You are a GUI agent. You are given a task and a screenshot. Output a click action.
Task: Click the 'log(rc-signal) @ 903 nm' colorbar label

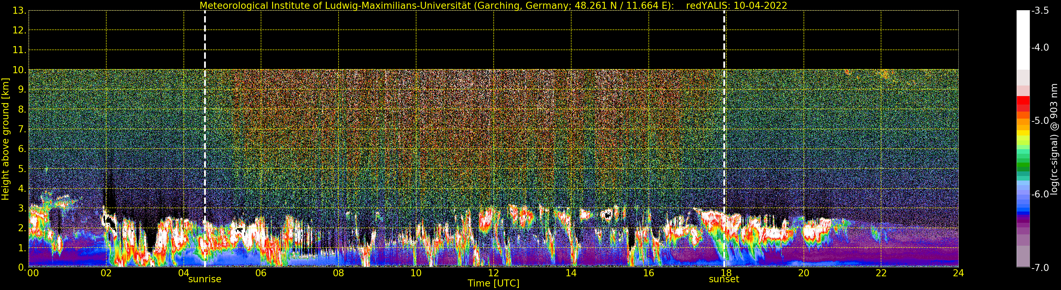(x=1054, y=139)
